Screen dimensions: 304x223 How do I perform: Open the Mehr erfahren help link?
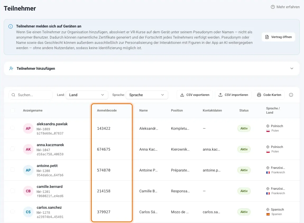[x=285, y=7]
